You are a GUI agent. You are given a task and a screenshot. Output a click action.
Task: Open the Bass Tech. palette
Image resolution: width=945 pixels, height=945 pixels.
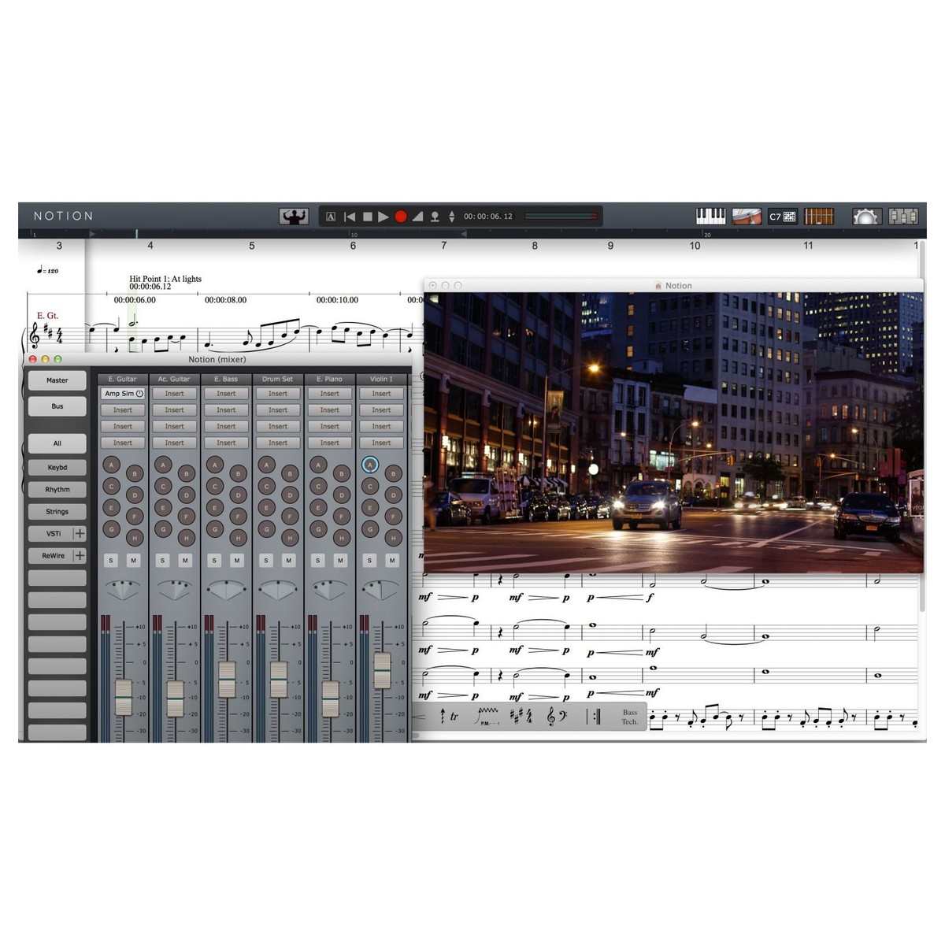630,717
